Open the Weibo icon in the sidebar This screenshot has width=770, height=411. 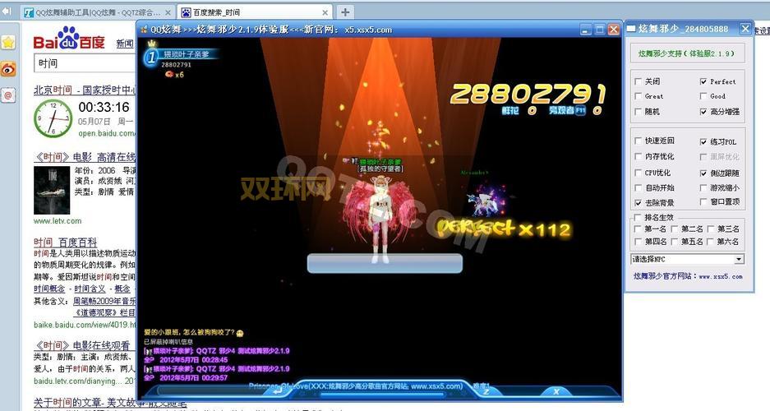pyautogui.click(x=8, y=69)
